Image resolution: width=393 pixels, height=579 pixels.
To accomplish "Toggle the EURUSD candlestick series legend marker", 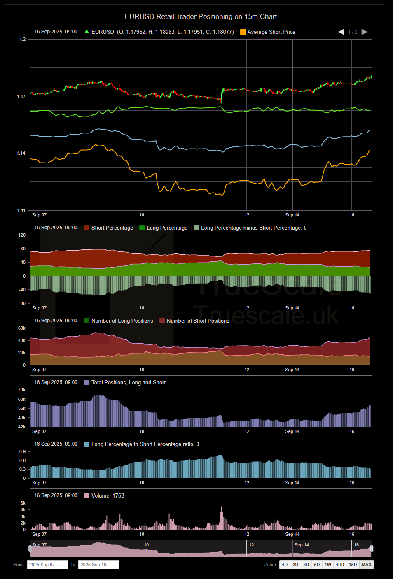I will (x=87, y=32).
